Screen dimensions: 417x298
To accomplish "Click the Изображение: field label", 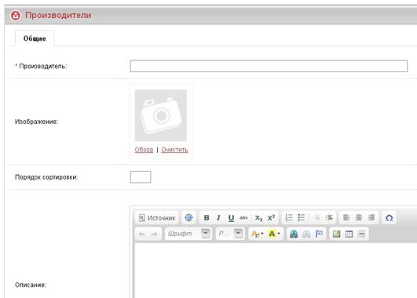I will point(36,122).
